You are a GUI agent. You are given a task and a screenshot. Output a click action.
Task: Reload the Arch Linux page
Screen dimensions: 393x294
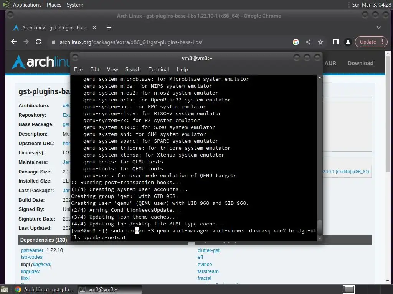(x=38, y=42)
